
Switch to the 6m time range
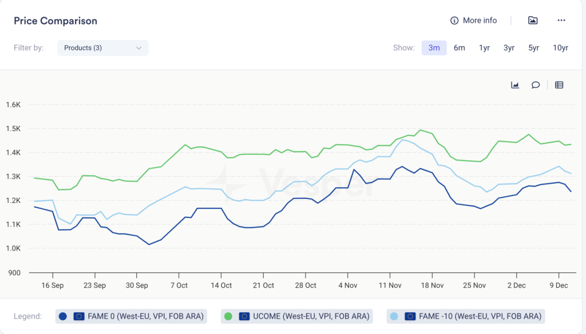(459, 48)
